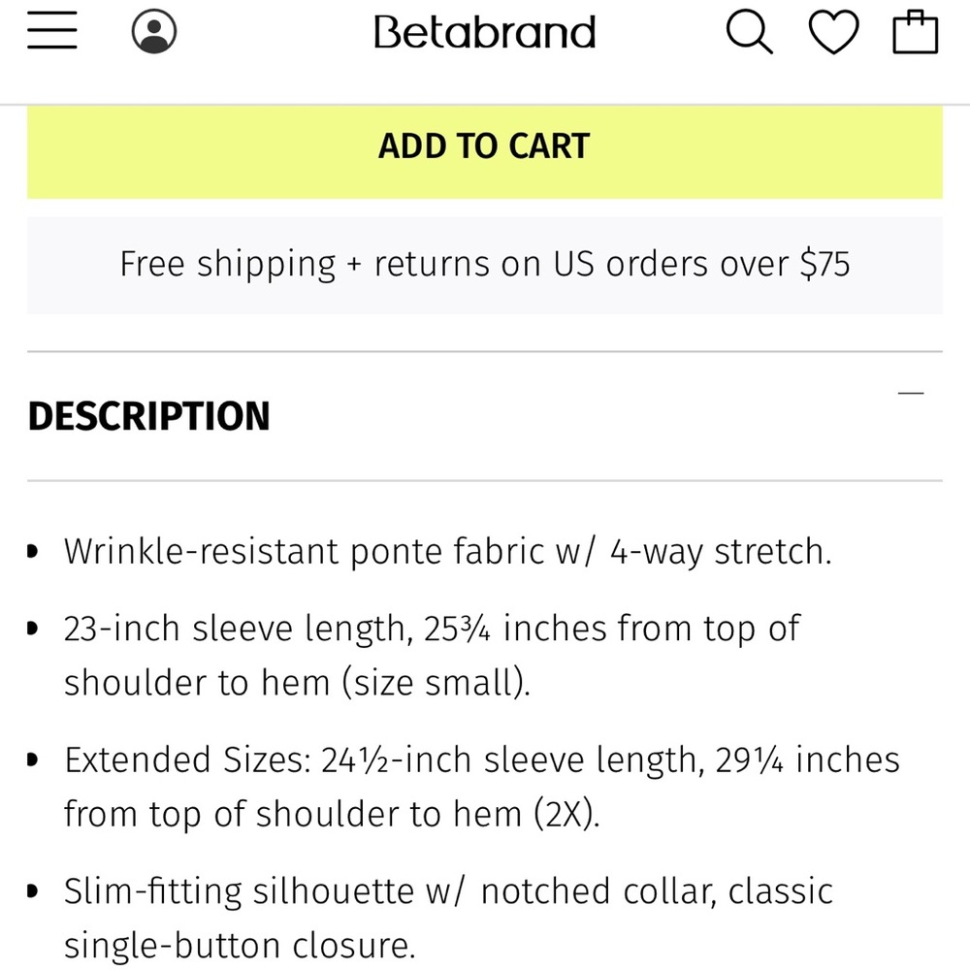
Task: Click the slim-fitting silhouette text line
Action: (x=448, y=890)
